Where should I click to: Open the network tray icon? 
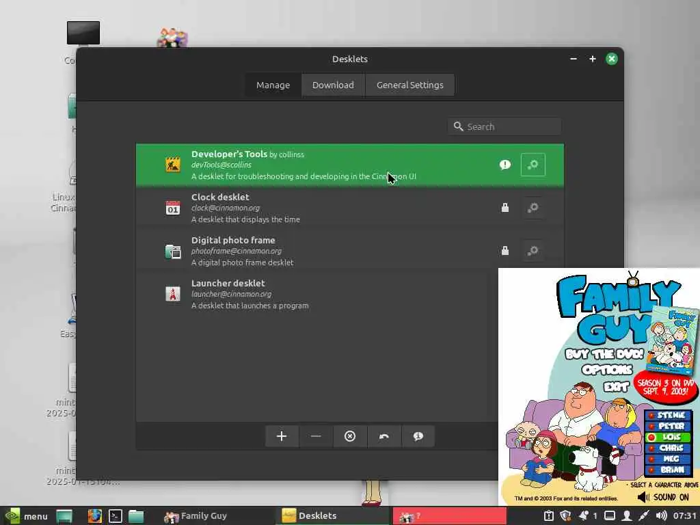[x=644, y=516]
